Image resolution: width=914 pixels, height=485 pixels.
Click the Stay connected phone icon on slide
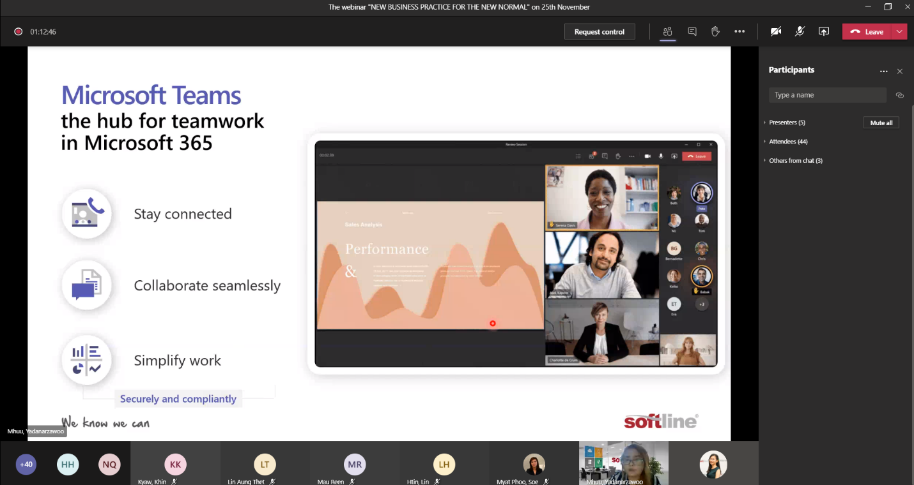87,214
